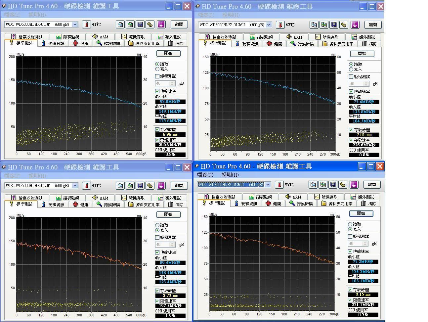Purple down-arrow tray icon in 300 GB write-test window
The height and width of the screenshot is (322, 428).
354,184
